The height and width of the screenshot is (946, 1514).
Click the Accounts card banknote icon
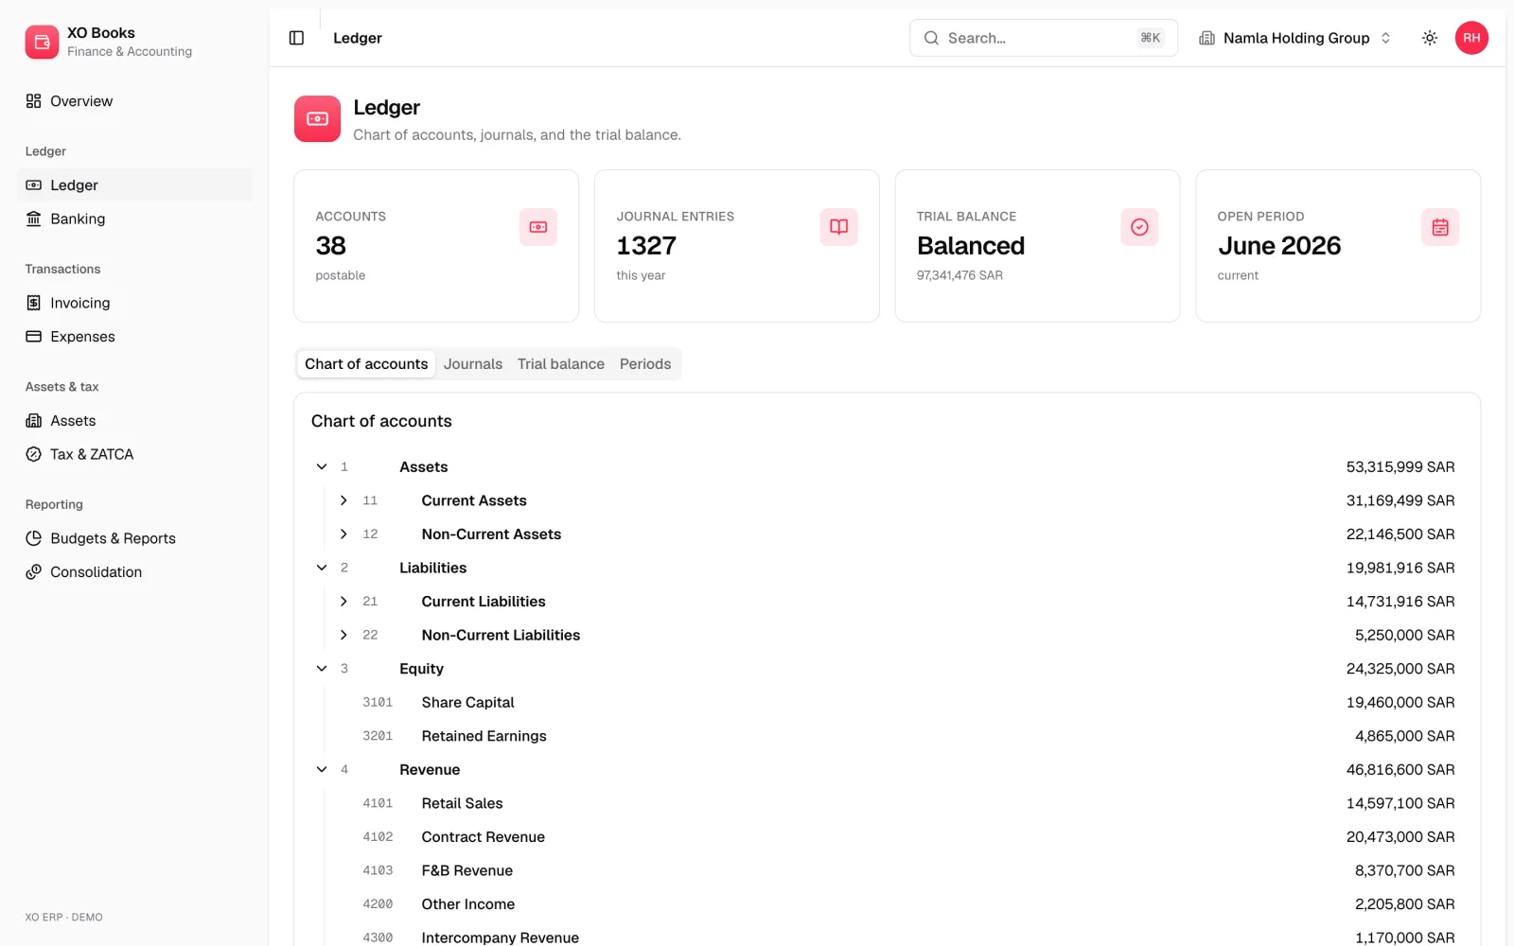537,227
